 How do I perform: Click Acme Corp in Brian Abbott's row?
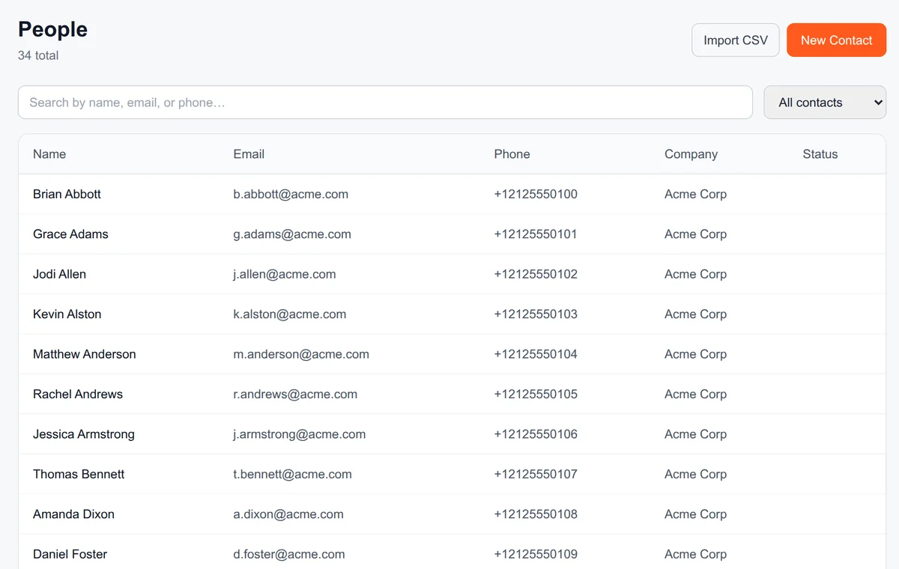(x=695, y=194)
